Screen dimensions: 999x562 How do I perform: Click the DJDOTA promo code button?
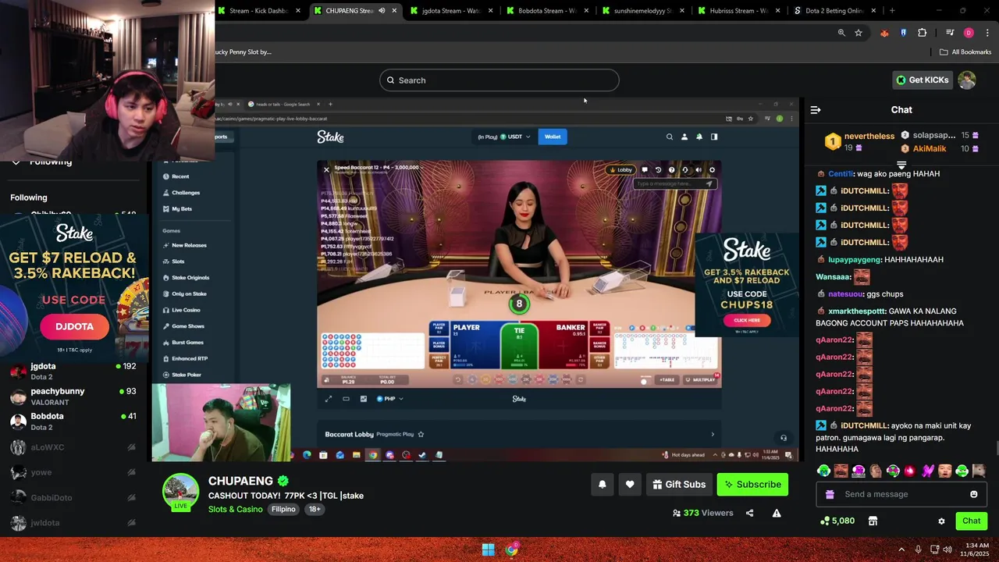pyautogui.click(x=74, y=326)
